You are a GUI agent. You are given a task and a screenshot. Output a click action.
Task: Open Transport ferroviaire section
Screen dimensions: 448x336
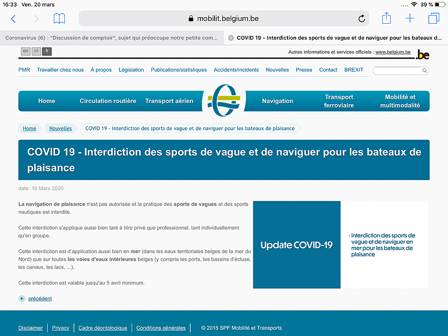click(x=339, y=101)
